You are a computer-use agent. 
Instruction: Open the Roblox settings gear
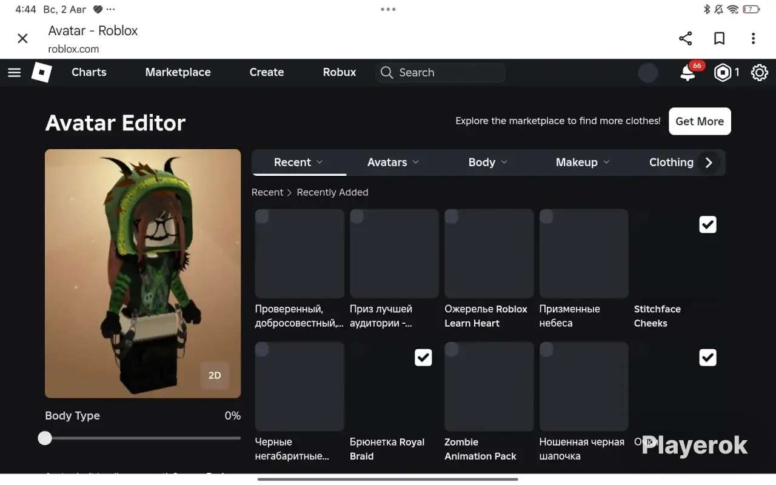[760, 73]
